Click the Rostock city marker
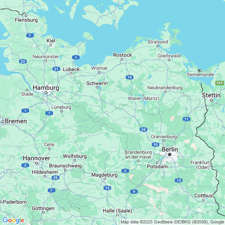Screen dimensions: 225x225 pyautogui.click(x=122, y=59)
